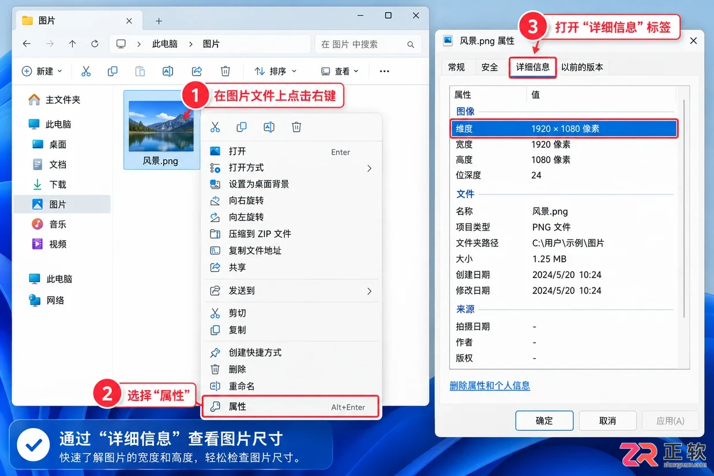
Task: Choose 属性 in the context menu
Action: click(x=291, y=407)
